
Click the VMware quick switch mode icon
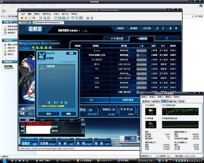(64, 18)
